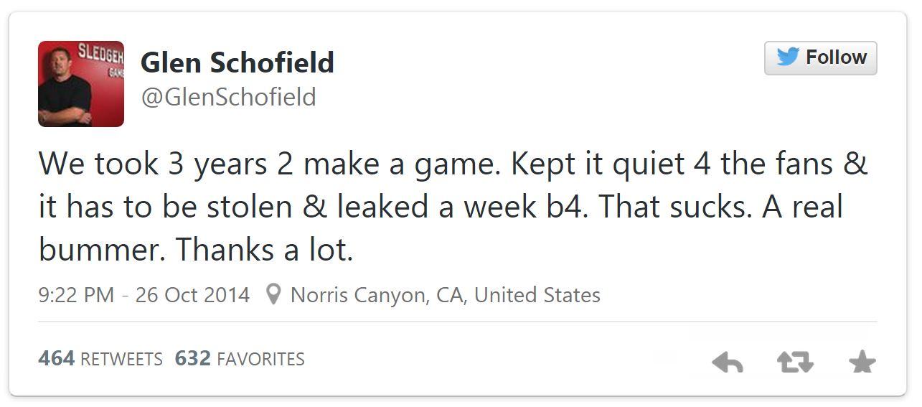Click the 'stolen & leaked' line of the tweet

click(439, 207)
